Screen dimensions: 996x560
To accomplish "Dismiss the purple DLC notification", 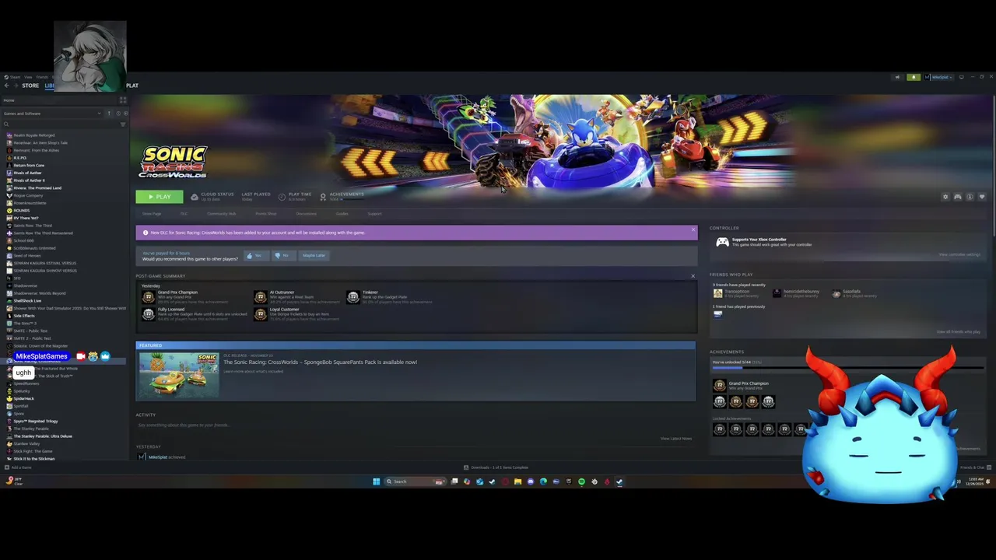I will pyautogui.click(x=693, y=230).
